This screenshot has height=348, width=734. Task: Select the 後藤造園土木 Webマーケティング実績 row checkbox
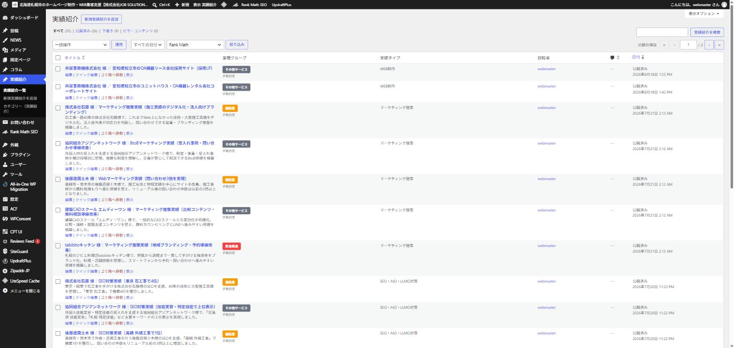click(x=58, y=179)
